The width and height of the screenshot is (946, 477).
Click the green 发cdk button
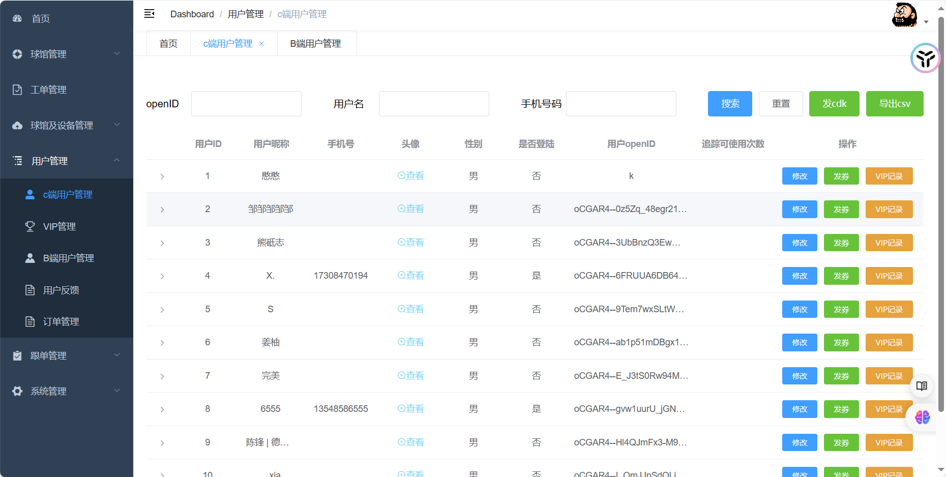(x=834, y=104)
